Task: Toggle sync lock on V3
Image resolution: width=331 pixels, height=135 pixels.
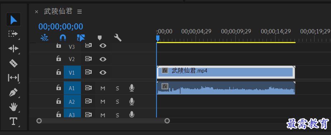Action: (88, 46)
